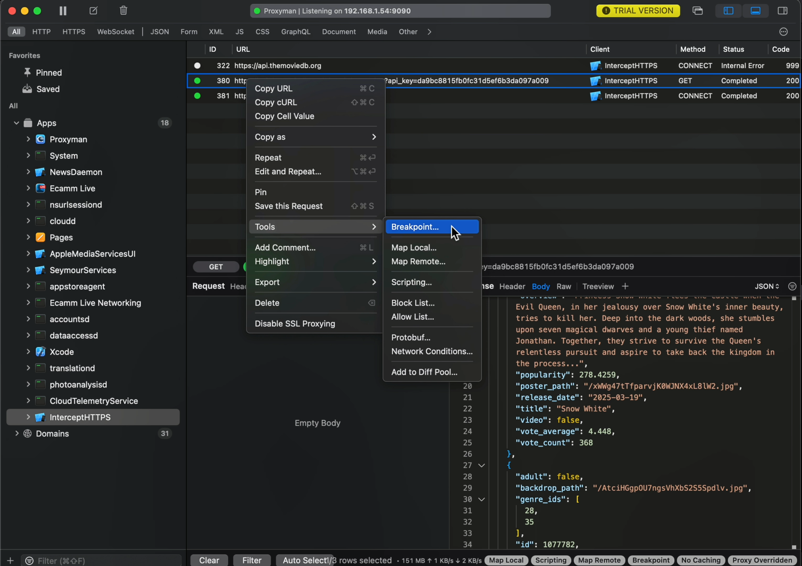This screenshot has width=802, height=566.
Task: Expand the Domains tree group
Action: coord(16,433)
